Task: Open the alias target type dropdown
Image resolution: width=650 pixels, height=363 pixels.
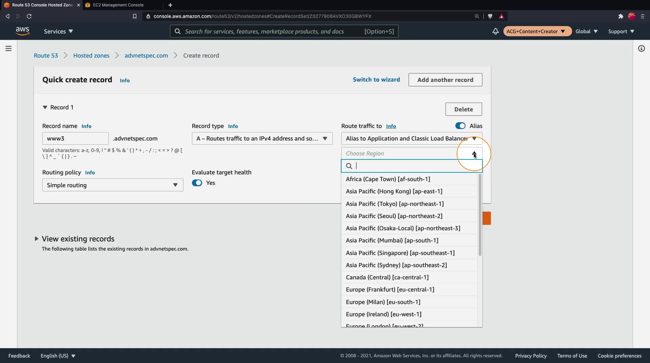Action: [412, 138]
